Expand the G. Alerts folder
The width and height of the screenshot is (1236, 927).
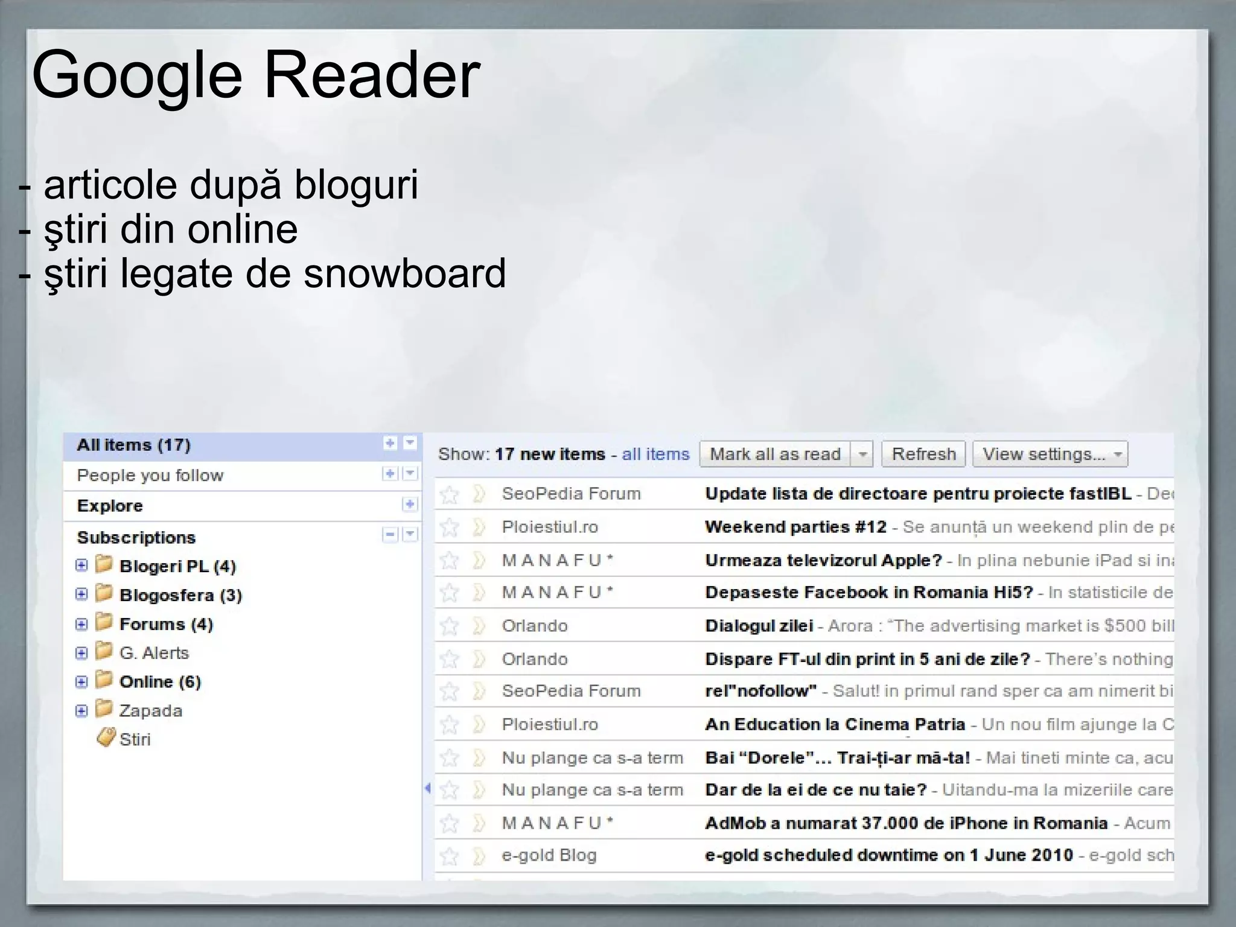[x=81, y=653]
